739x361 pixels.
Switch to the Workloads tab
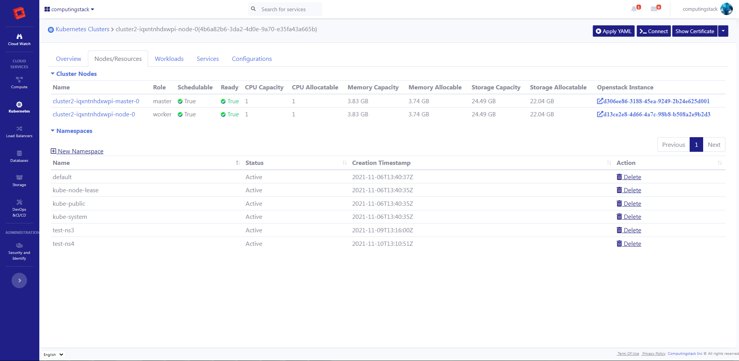169,59
